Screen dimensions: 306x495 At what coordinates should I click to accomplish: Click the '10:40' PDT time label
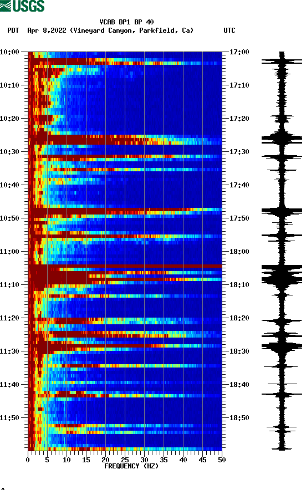9,185
